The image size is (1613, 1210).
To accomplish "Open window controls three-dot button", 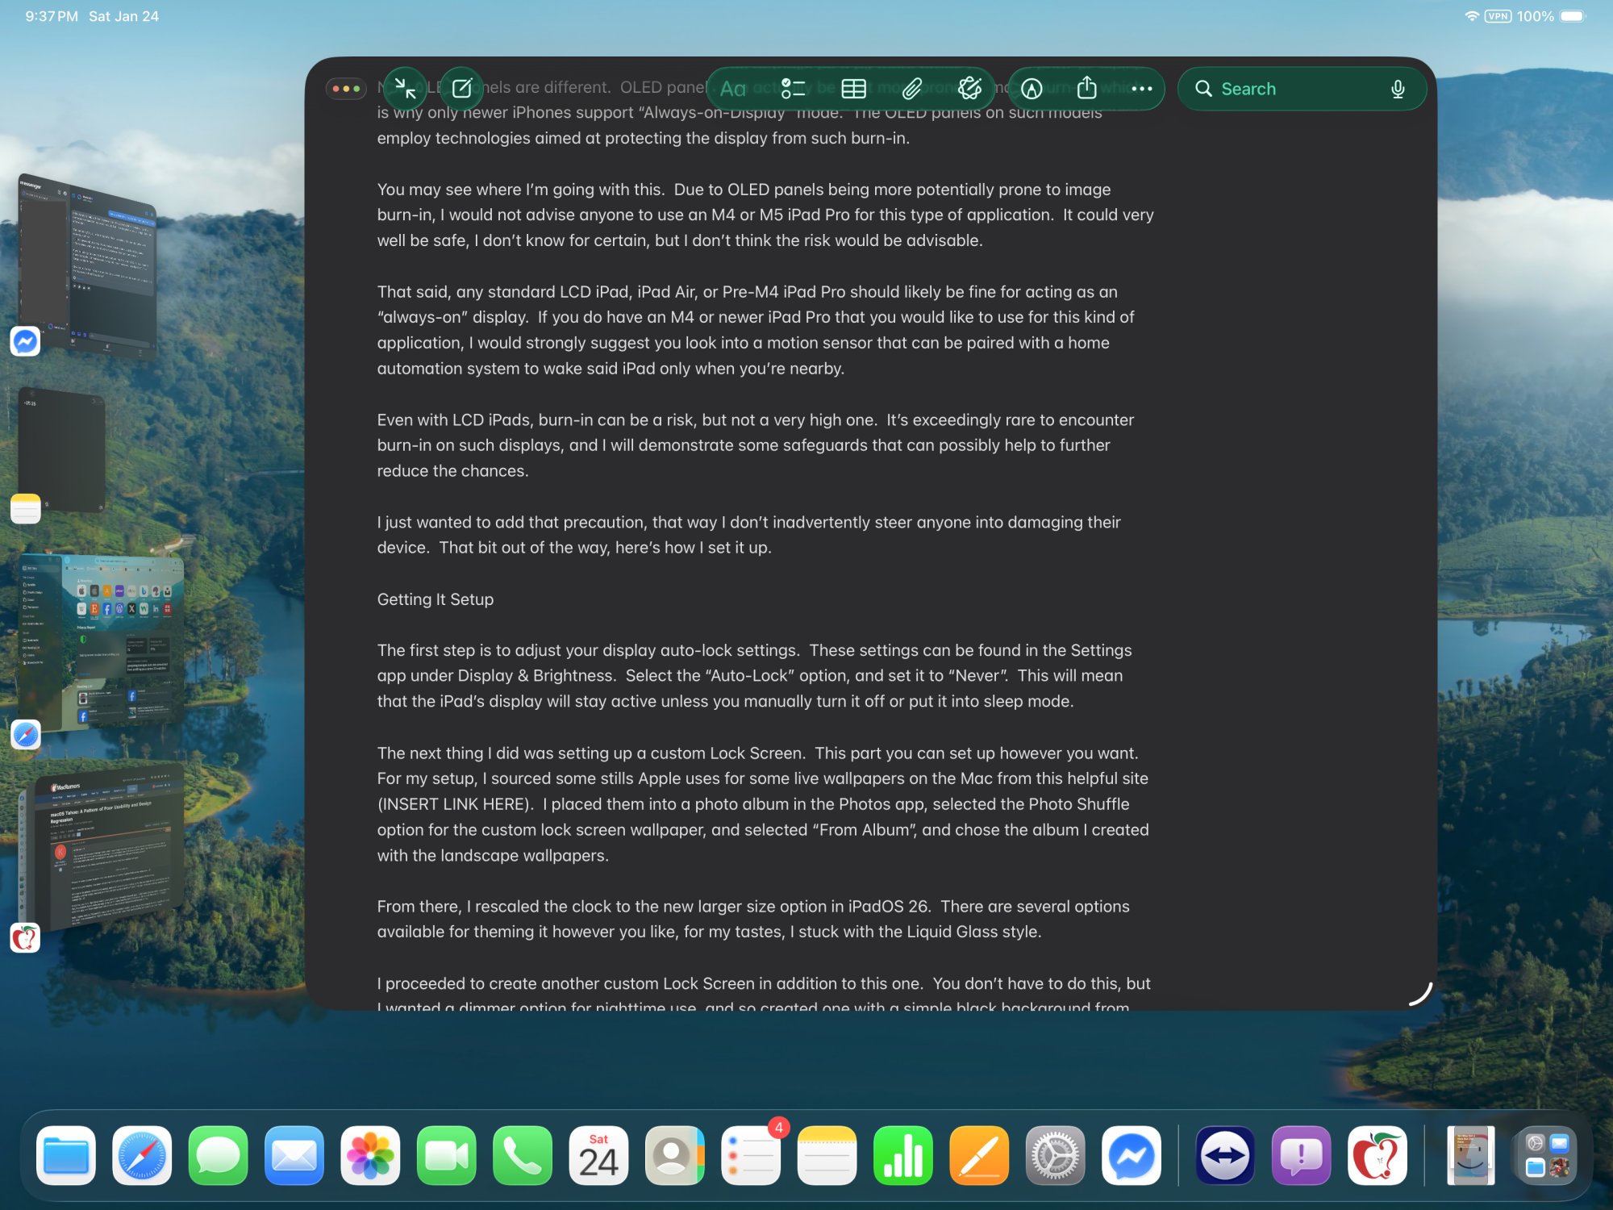I will [x=346, y=89].
